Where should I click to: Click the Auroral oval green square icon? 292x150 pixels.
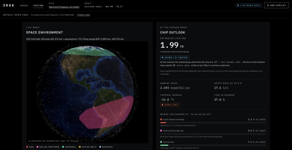pyautogui.click(x=161, y=142)
